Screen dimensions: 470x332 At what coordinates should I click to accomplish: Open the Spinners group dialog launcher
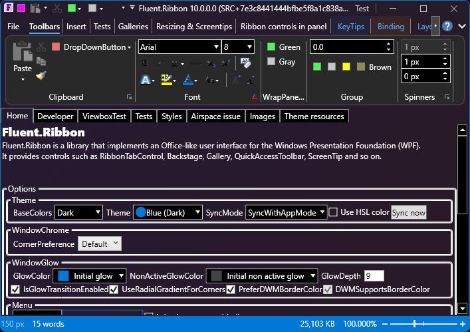pyautogui.click(x=447, y=97)
